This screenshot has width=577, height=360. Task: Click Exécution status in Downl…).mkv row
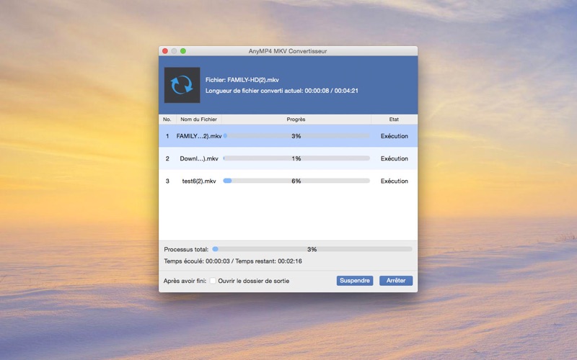click(x=394, y=158)
